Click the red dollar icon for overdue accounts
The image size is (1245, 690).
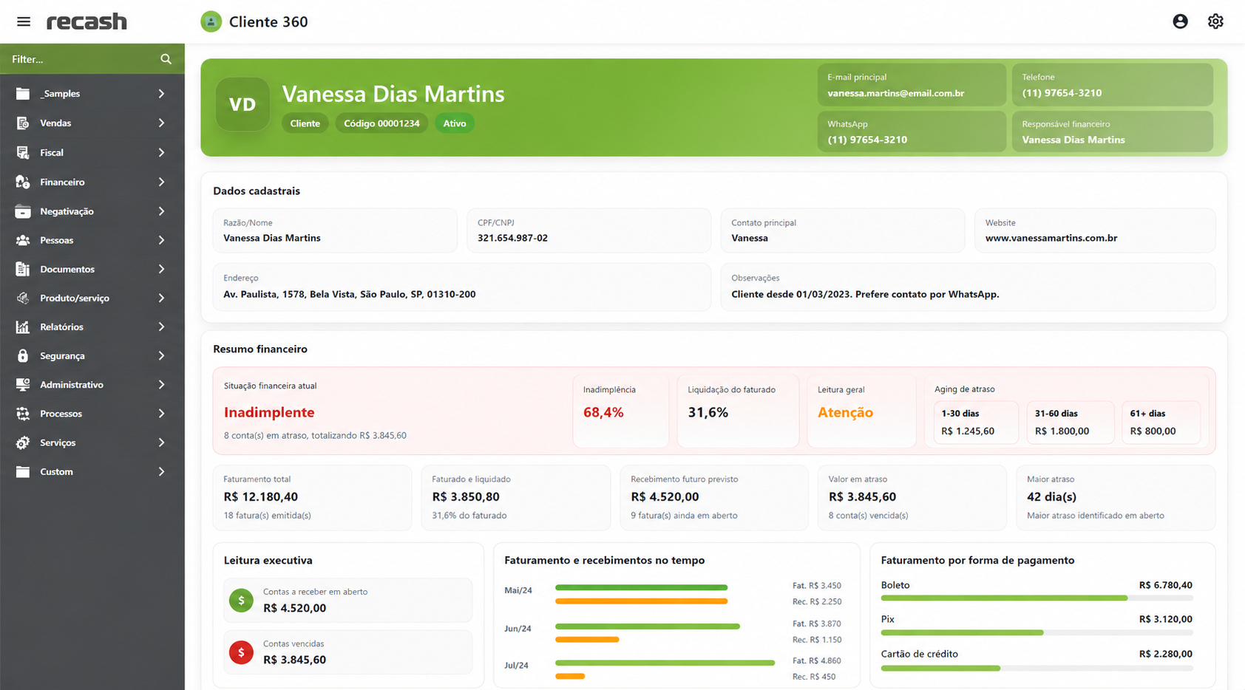pyautogui.click(x=241, y=652)
